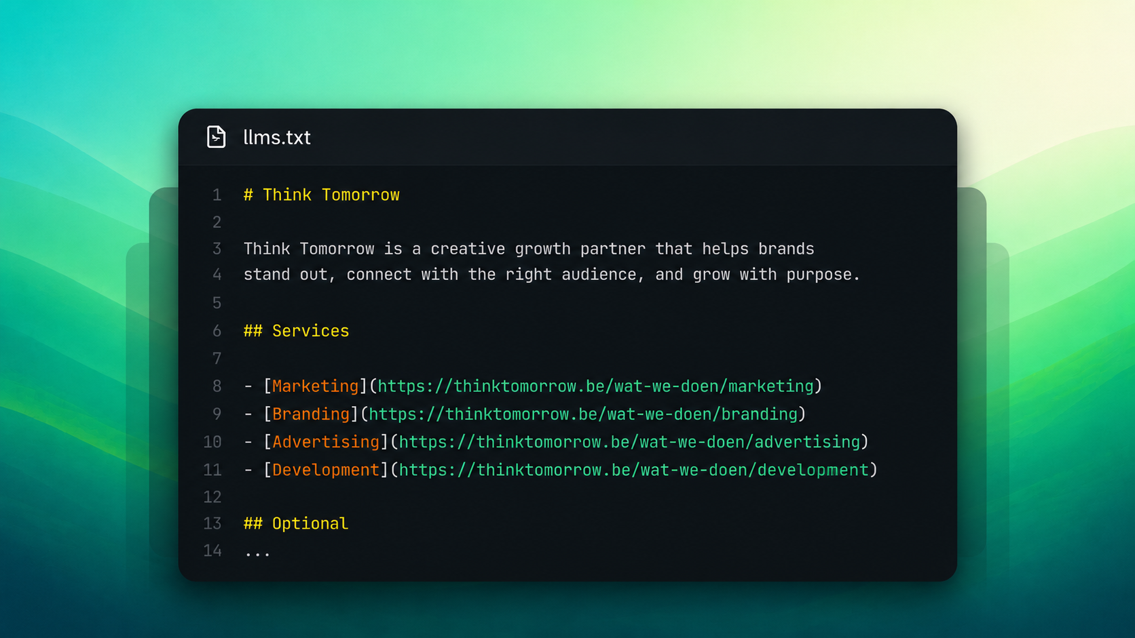The width and height of the screenshot is (1135, 638).
Task: Place cursor in 'creative growth partner' sentence
Action: pos(529,249)
